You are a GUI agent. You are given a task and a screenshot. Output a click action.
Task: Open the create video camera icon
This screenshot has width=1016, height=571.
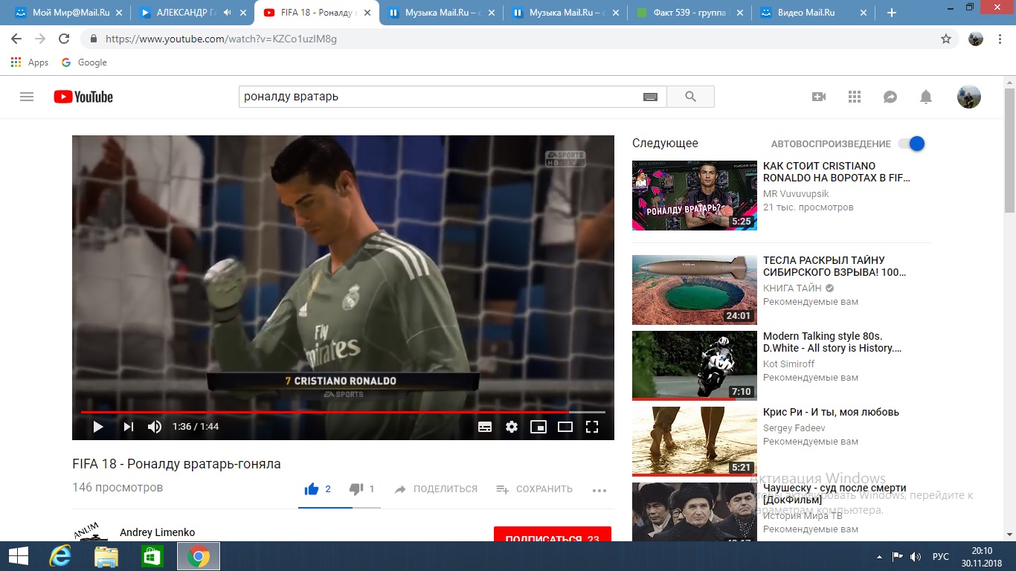(x=819, y=97)
